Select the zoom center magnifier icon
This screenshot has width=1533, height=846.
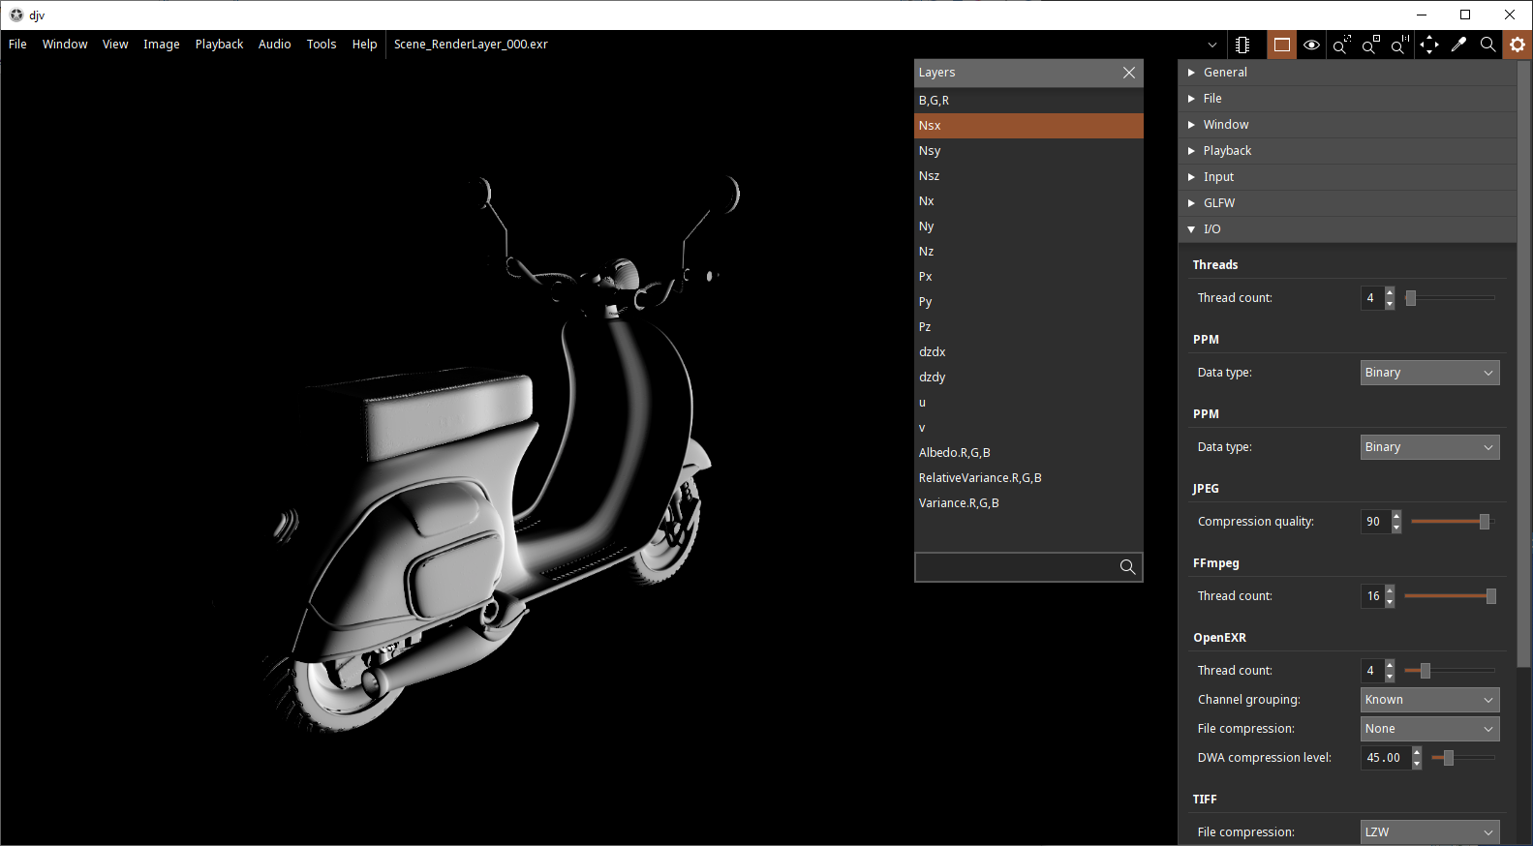pyautogui.click(x=1370, y=45)
